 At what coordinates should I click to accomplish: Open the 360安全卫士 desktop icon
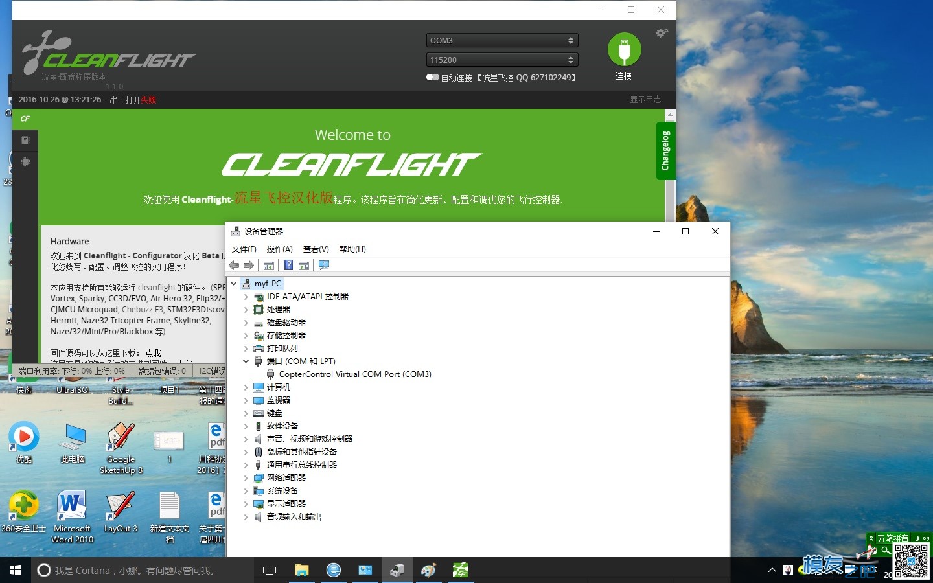point(24,512)
